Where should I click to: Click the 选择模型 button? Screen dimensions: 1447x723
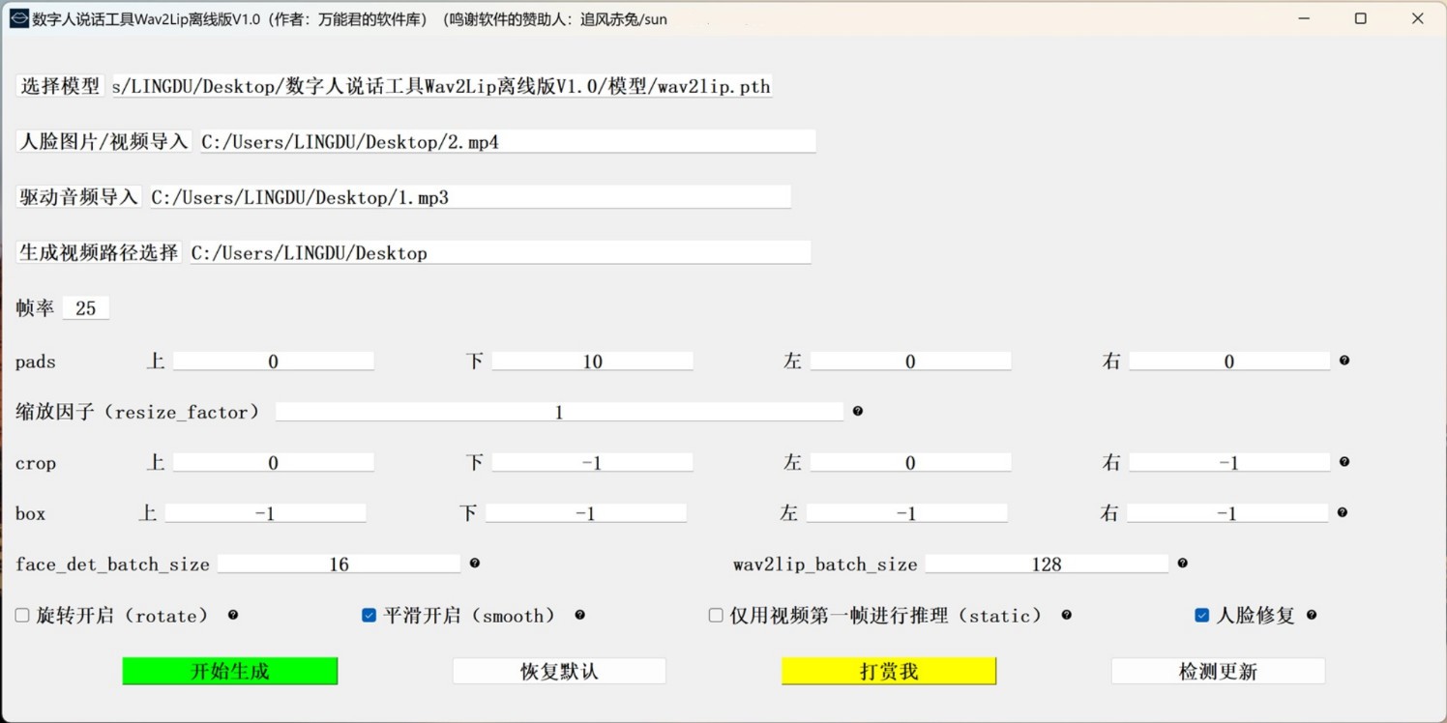(x=60, y=86)
